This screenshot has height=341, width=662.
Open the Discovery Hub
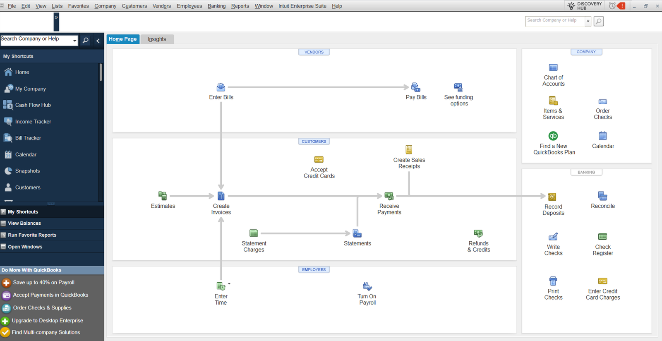[584, 6]
